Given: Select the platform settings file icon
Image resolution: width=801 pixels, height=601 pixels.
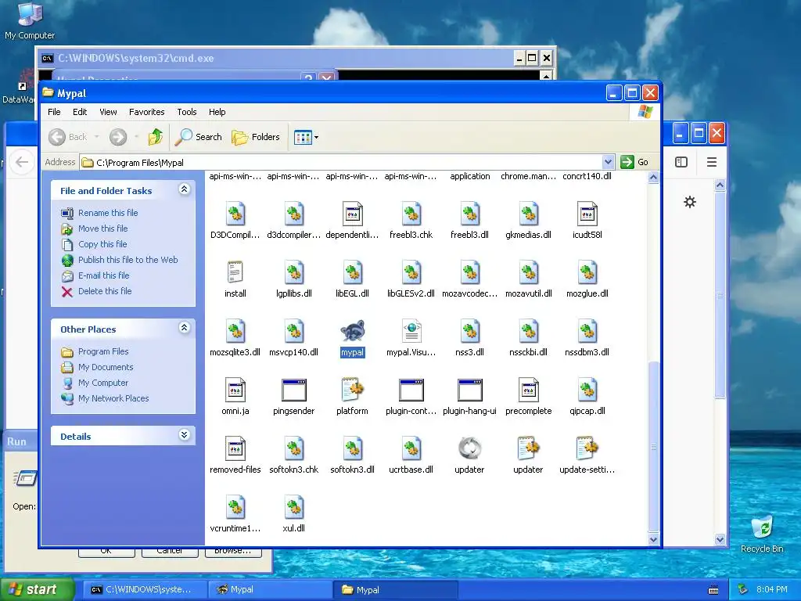Looking at the screenshot, I should (x=353, y=390).
